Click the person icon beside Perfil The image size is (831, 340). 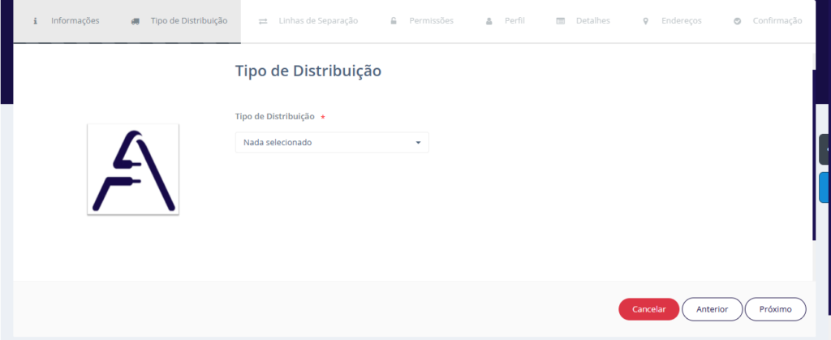point(489,21)
